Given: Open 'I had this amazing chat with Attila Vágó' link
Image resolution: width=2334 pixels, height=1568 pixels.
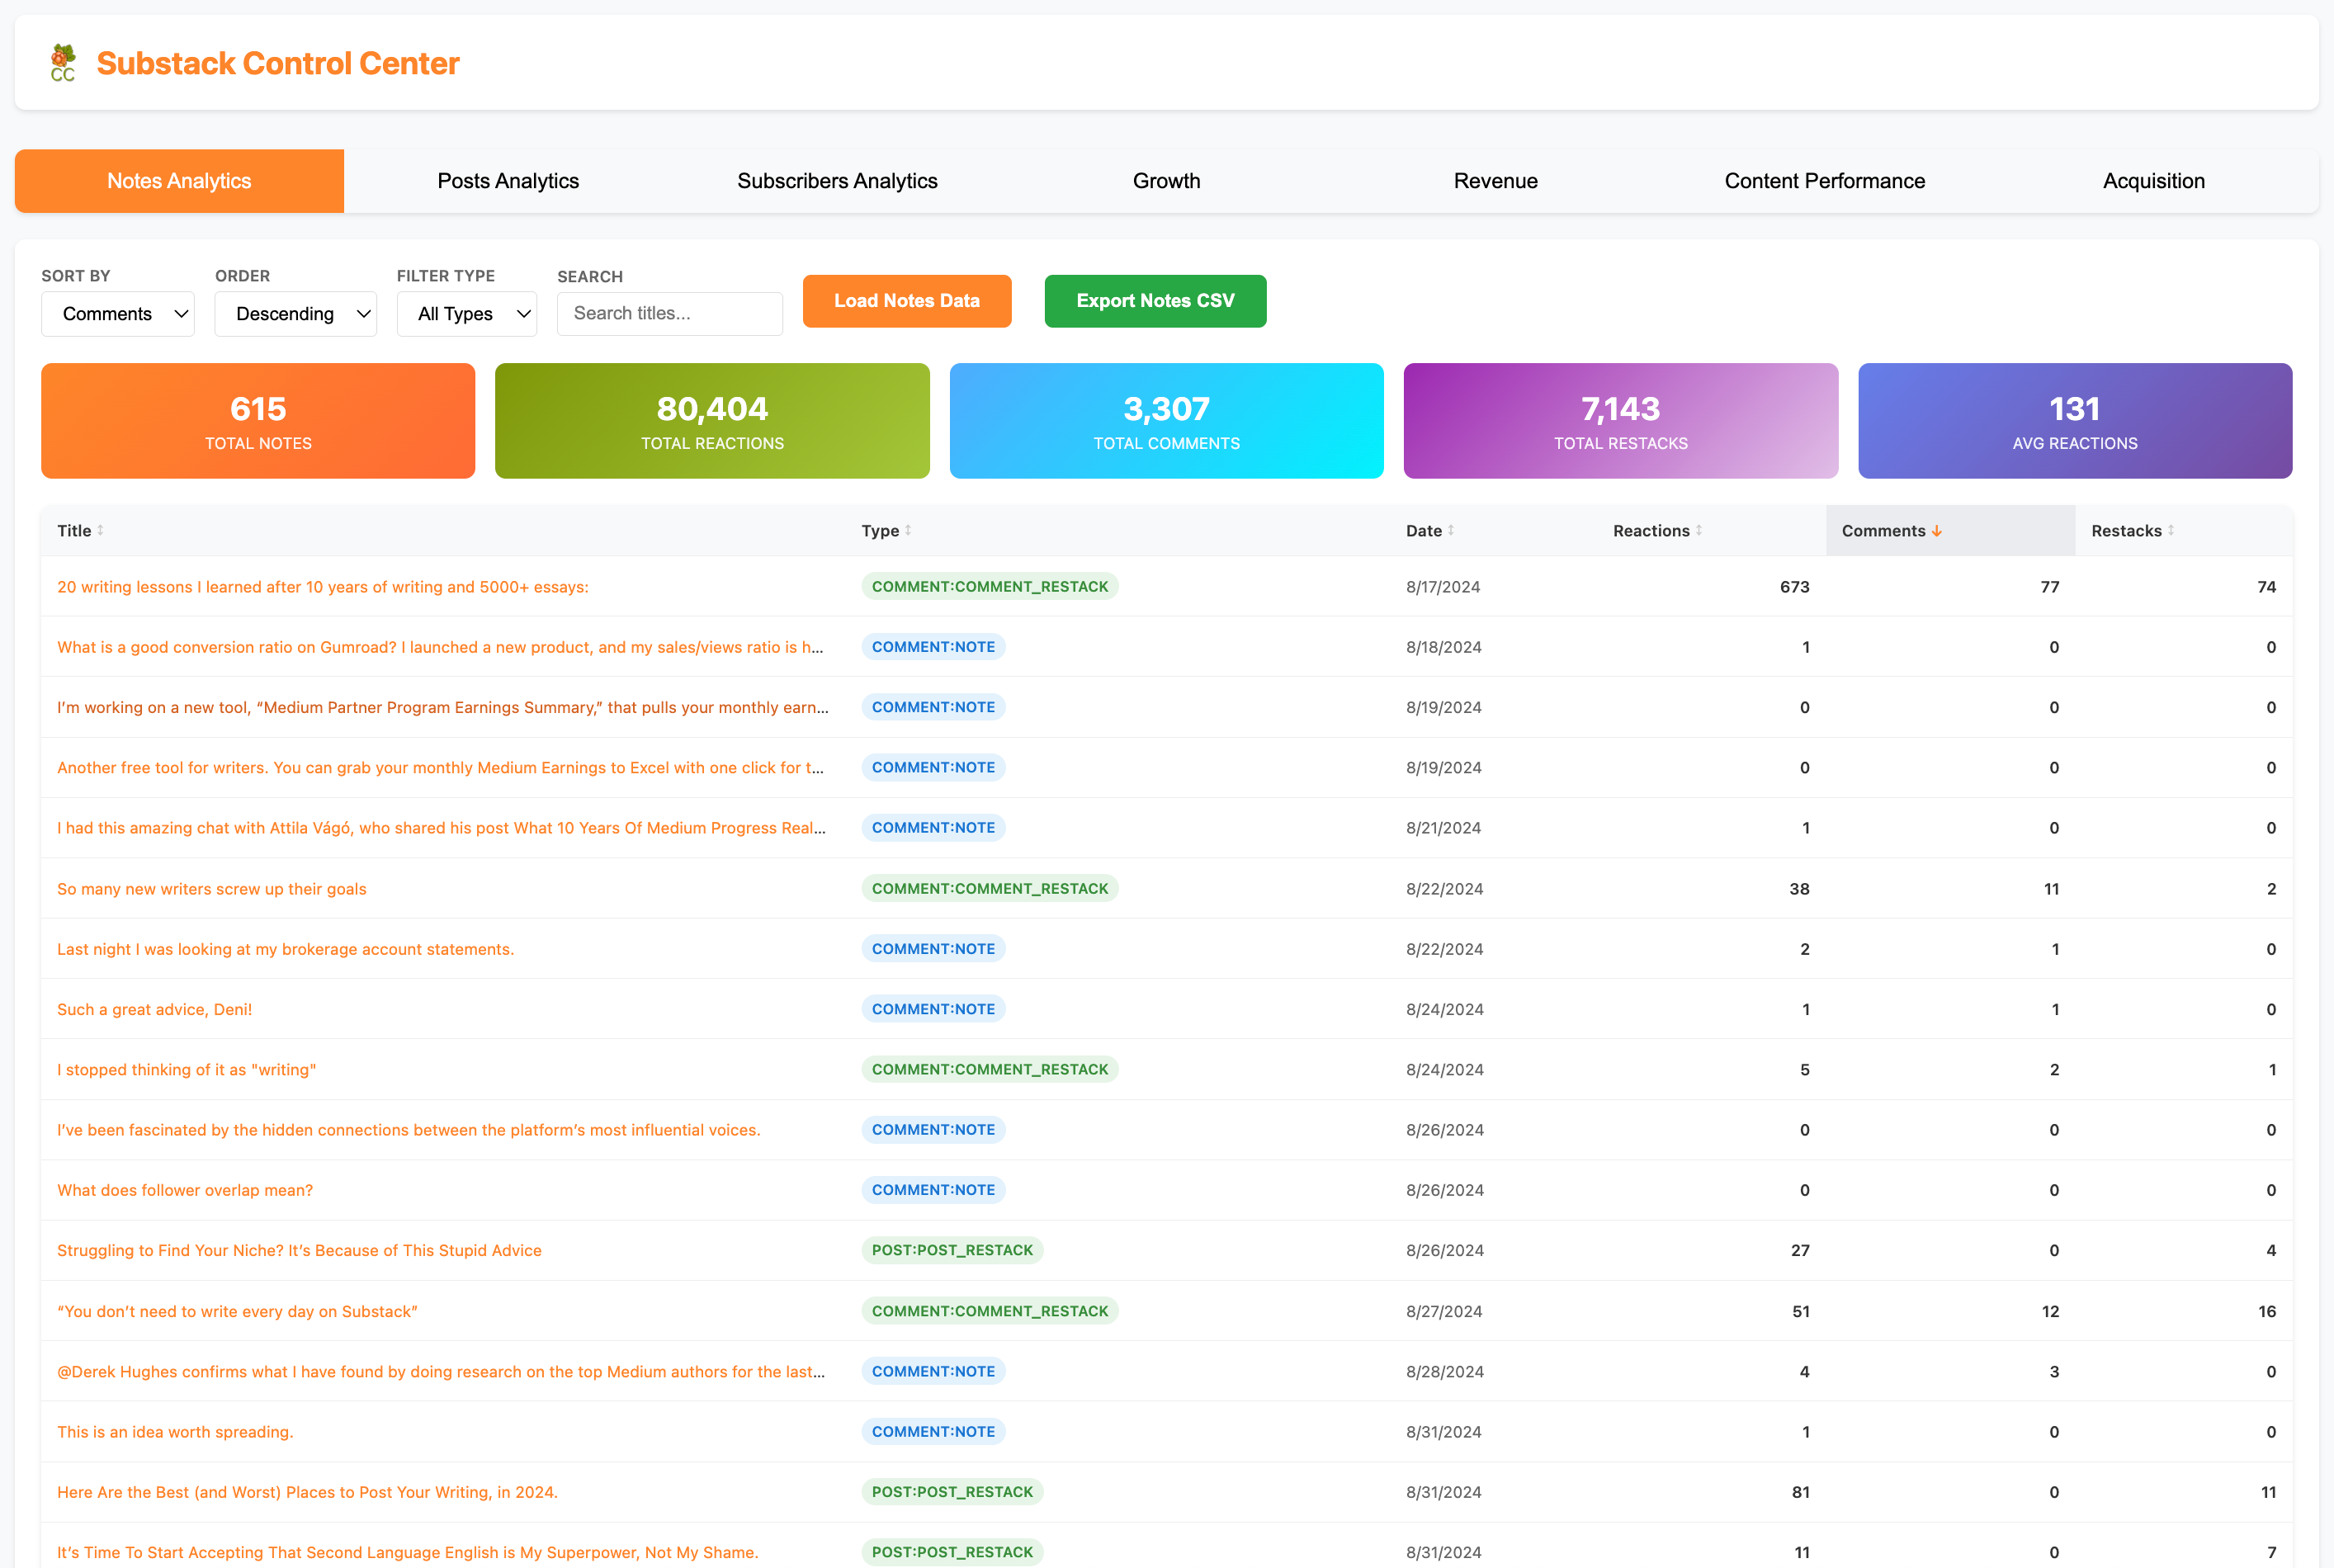Looking at the screenshot, I should (441, 828).
